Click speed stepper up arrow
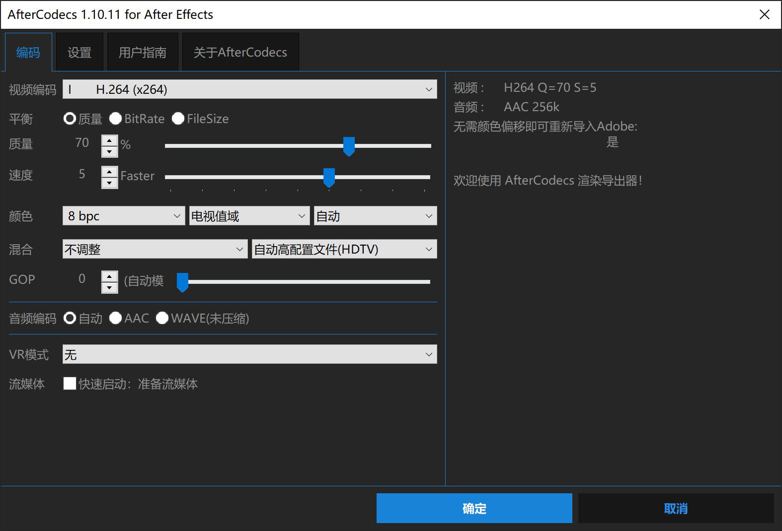Screen dimensions: 782x531 pos(109,172)
